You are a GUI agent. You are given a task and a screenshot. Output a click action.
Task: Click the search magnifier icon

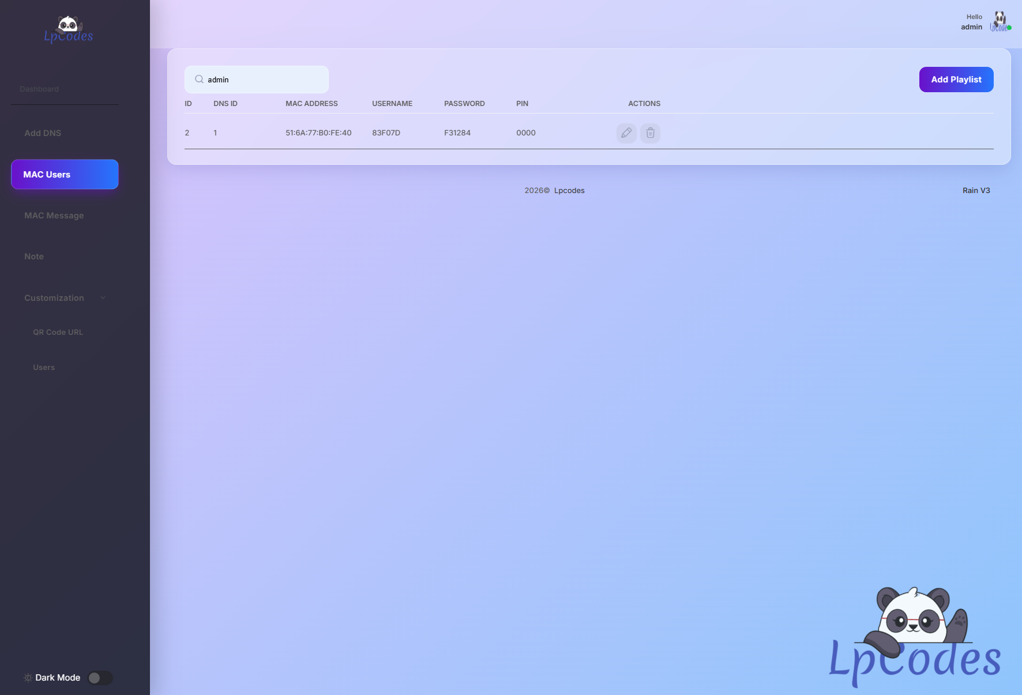click(x=199, y=80)
